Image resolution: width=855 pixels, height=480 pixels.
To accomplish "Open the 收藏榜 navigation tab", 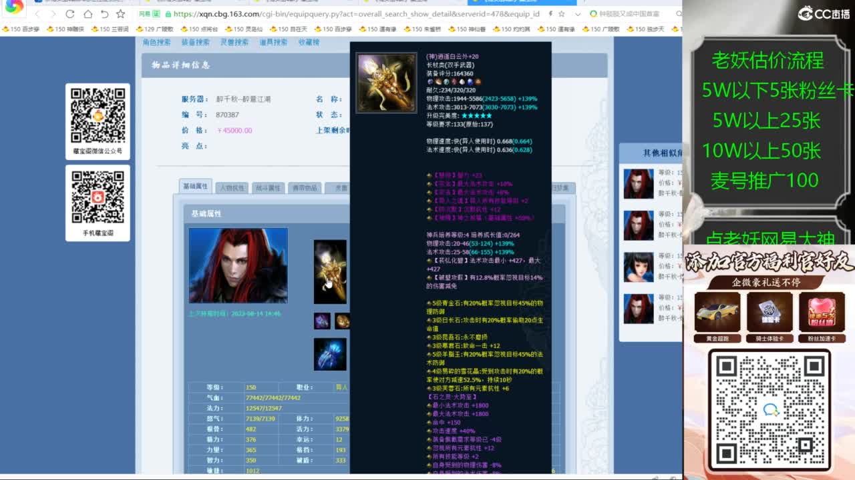I will (x=309, y=42).
